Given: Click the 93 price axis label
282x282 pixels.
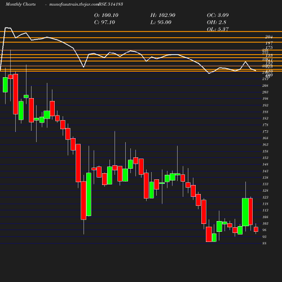Looking at the screenshot, I should [x=265, y=237].
